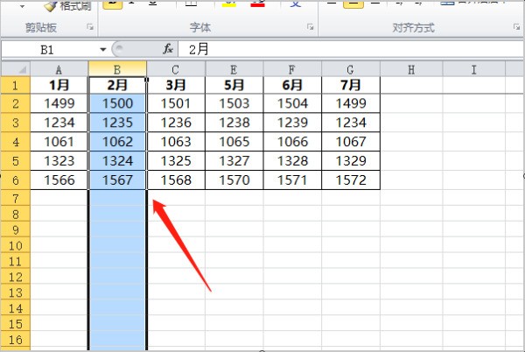Click the cell with value 1061
The width and height of the screenshot is (525, 352).
59,142
